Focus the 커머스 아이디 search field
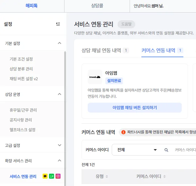 (185, 150)
